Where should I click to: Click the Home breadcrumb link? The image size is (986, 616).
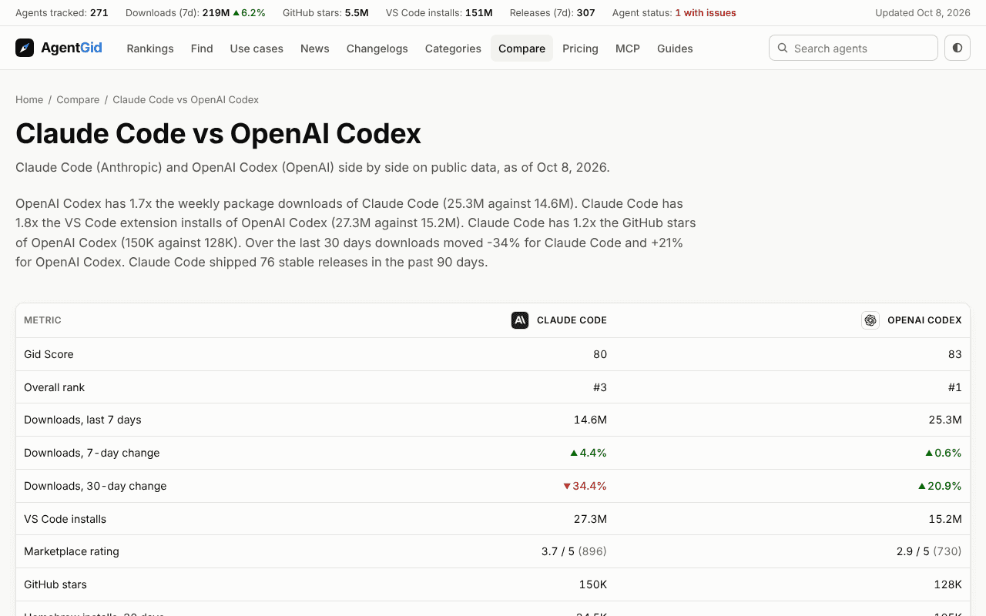[x=29, y=99]
